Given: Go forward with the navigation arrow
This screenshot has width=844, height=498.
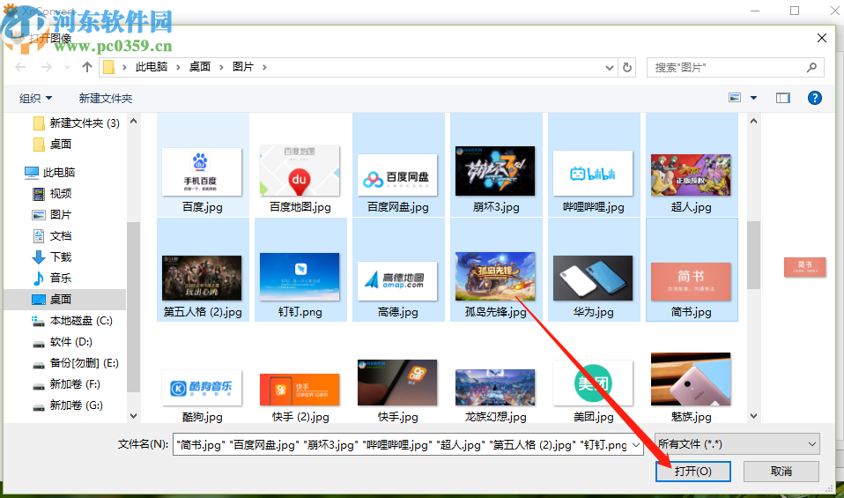Looking at the screenshot, I should [x=47, y=67].
